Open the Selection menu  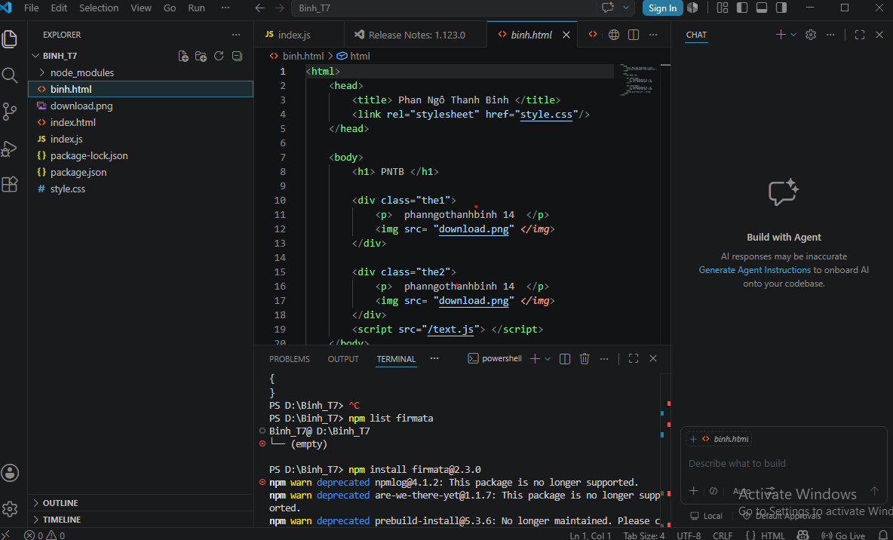(x=99, y=8)
